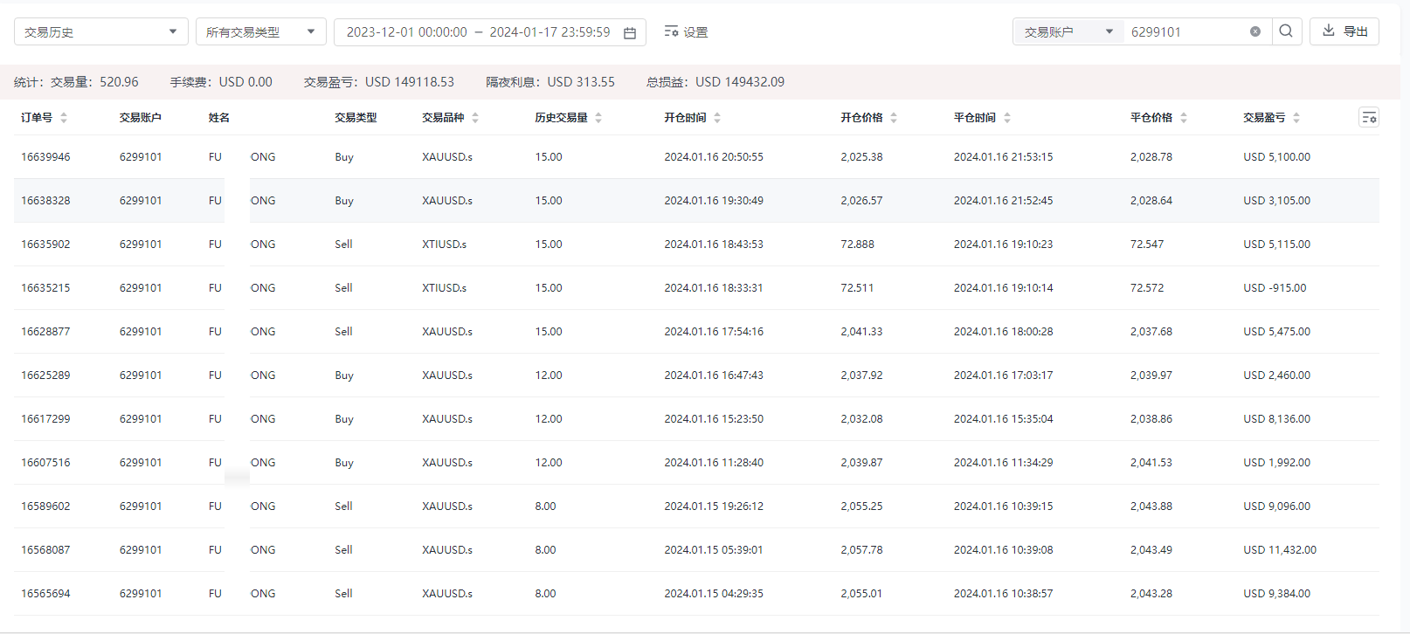The height and width of the screenshot is (634, 1410).
Task: Sort by trading symbol column
Action: coord(475,118)
